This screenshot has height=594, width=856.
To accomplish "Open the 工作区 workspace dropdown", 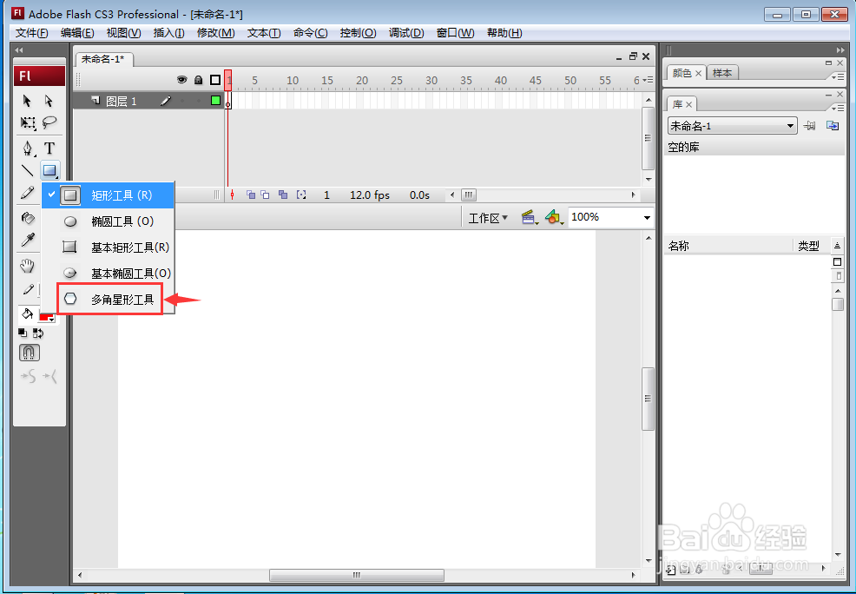I will pos(488,218).
